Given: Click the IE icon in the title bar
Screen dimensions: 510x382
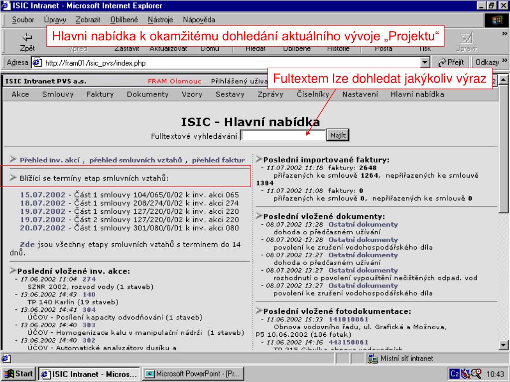Looking at the screenshot, I should coord(6,6).
